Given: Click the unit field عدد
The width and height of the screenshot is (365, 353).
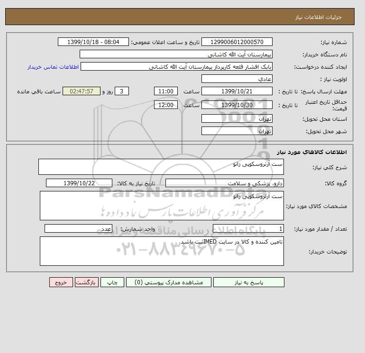Looking at the screenshot, I should click(78, 229).
